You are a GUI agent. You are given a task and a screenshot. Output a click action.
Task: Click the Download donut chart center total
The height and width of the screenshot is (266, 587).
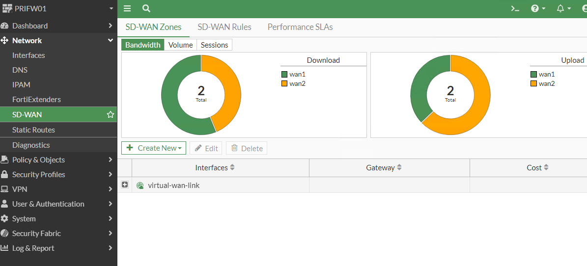(x=201, y=94)
